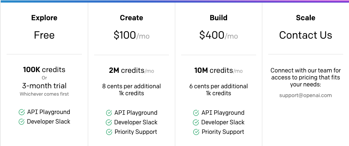Screen dimensions: 349x146
Task: Click the 10M credits/mo text
Action: pos(219,71)
